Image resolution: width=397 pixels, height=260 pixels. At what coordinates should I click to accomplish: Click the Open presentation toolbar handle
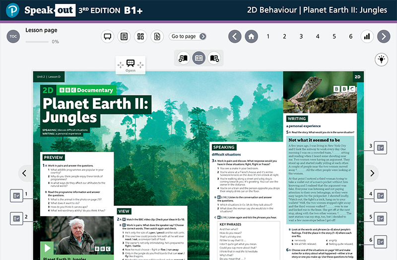pyautogui.click(x=131, y=65)
